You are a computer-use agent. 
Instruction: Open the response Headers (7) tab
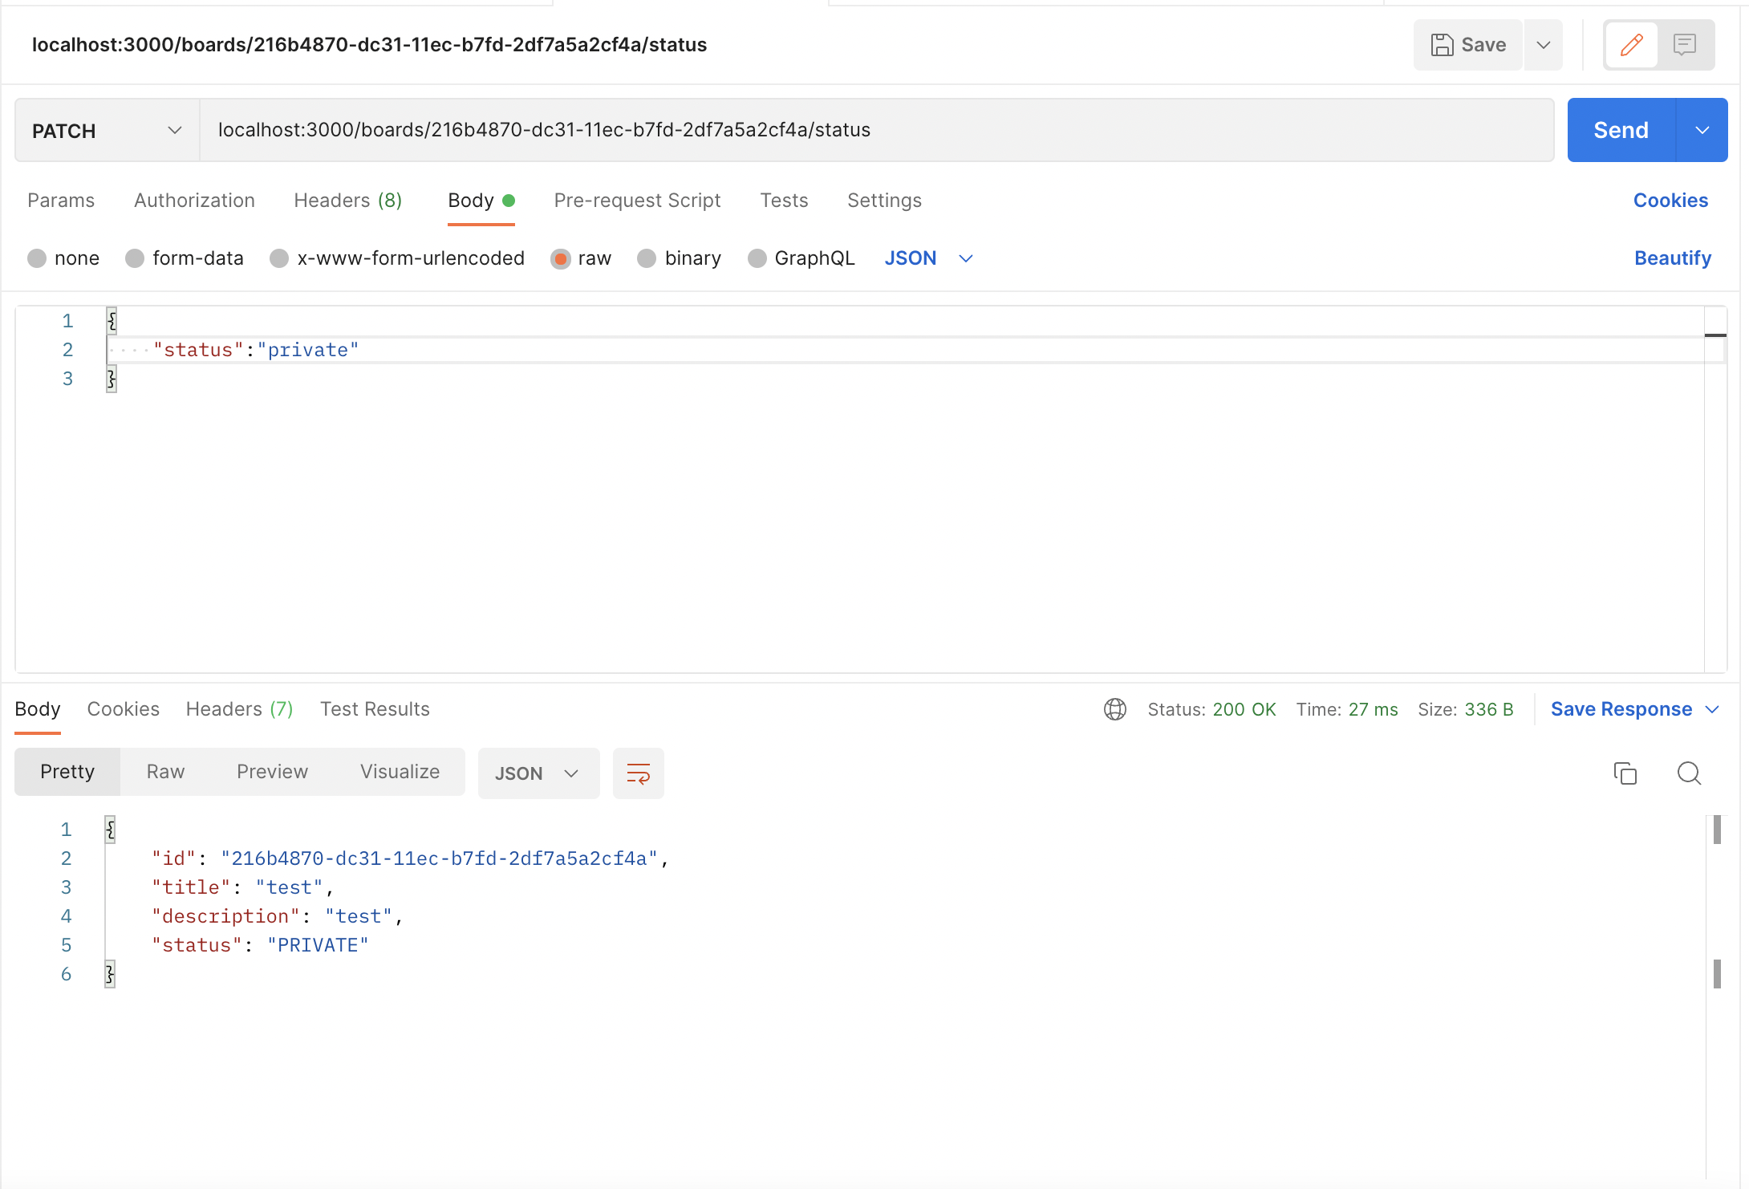(x=239, y=709)
